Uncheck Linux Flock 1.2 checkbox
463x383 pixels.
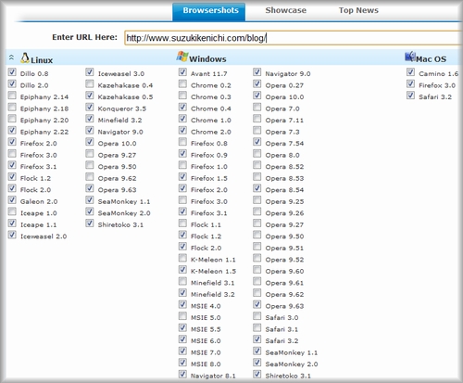[x=12, y=177]
